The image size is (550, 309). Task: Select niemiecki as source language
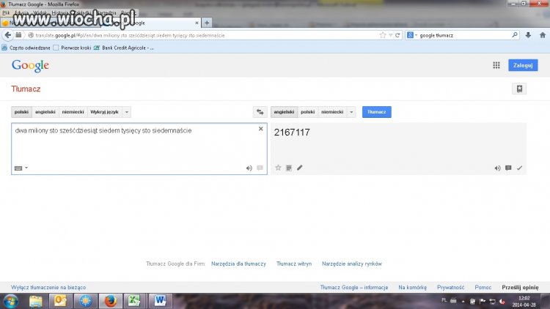(73, 112)
